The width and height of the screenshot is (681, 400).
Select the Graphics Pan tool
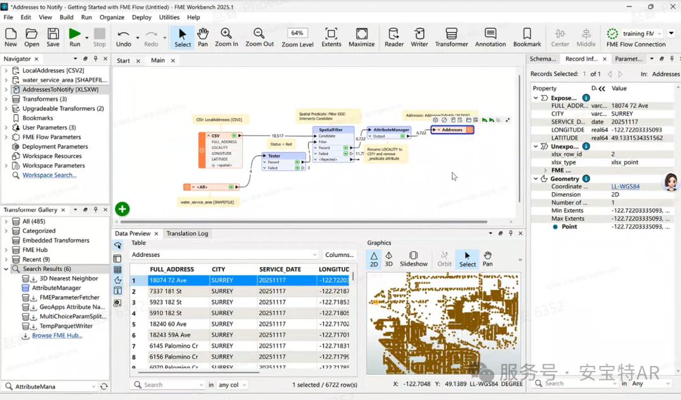pos(487,259)
